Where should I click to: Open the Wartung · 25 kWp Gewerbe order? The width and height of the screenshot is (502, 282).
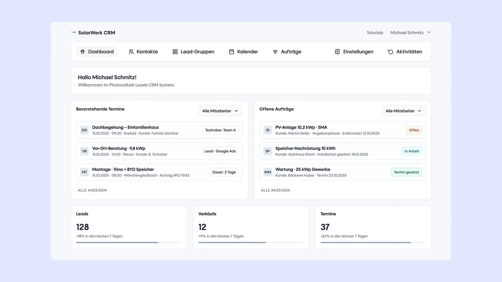point(342,172)
